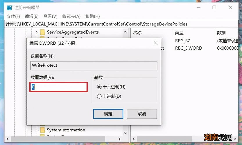Click tree pane scroll right arrow

[x=119, y=139]
